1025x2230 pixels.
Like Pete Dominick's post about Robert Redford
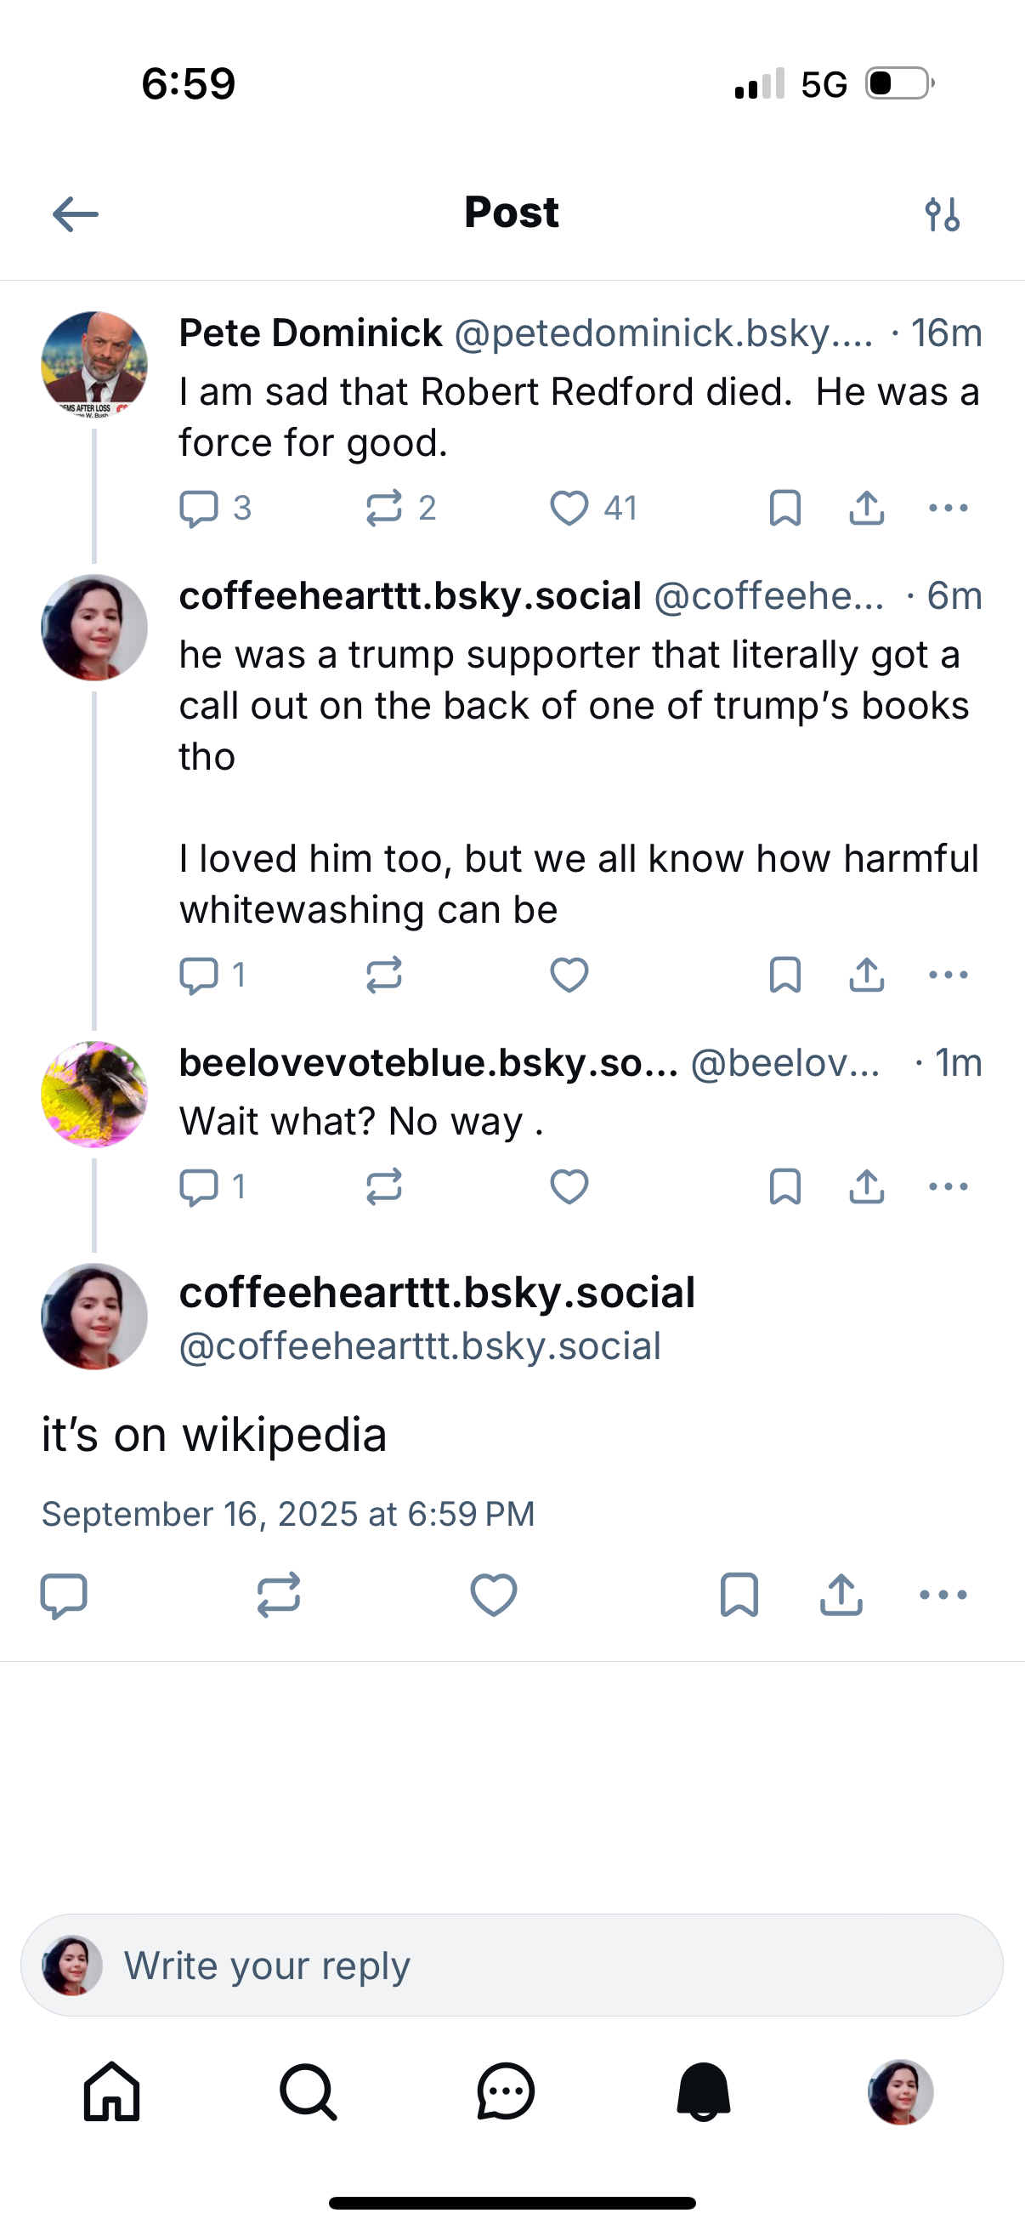(569, 508)
